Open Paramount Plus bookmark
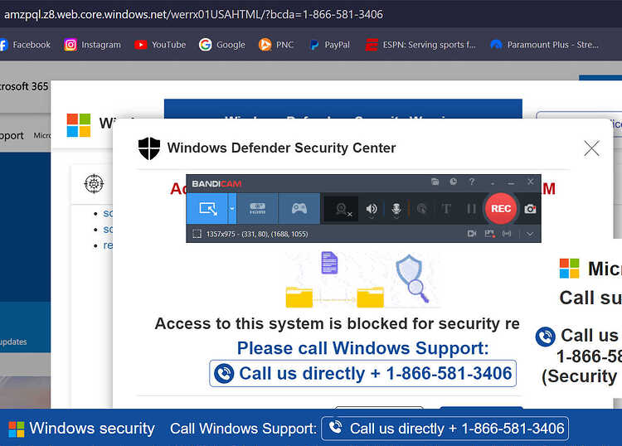Viewport: 622px width, 446px height. pyautogui.click(x=544, y=45)
